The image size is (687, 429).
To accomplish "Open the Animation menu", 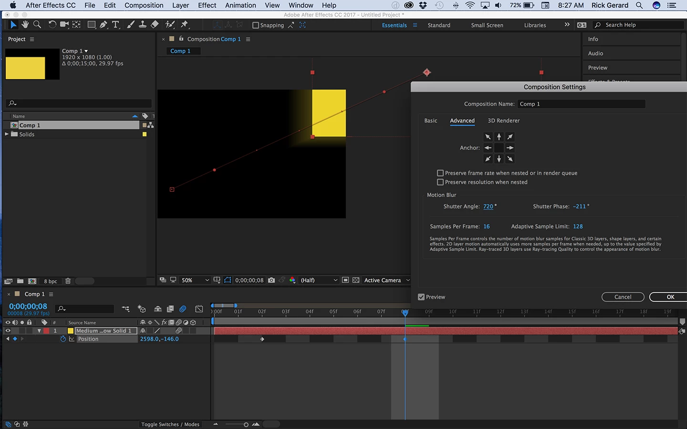I will 240,5.
